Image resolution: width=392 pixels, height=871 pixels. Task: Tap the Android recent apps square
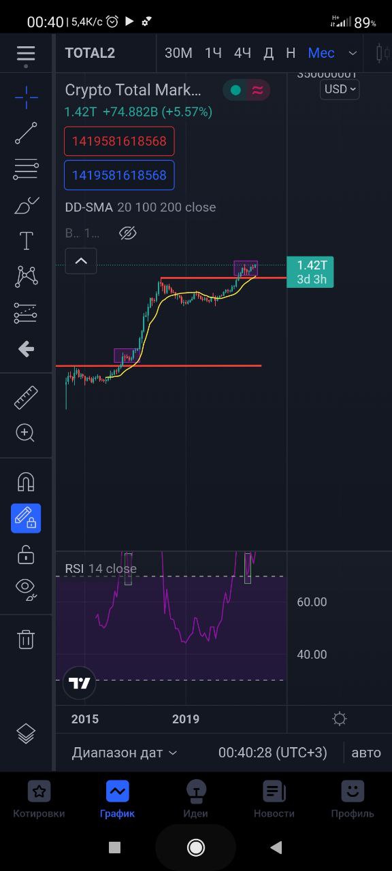114,847
